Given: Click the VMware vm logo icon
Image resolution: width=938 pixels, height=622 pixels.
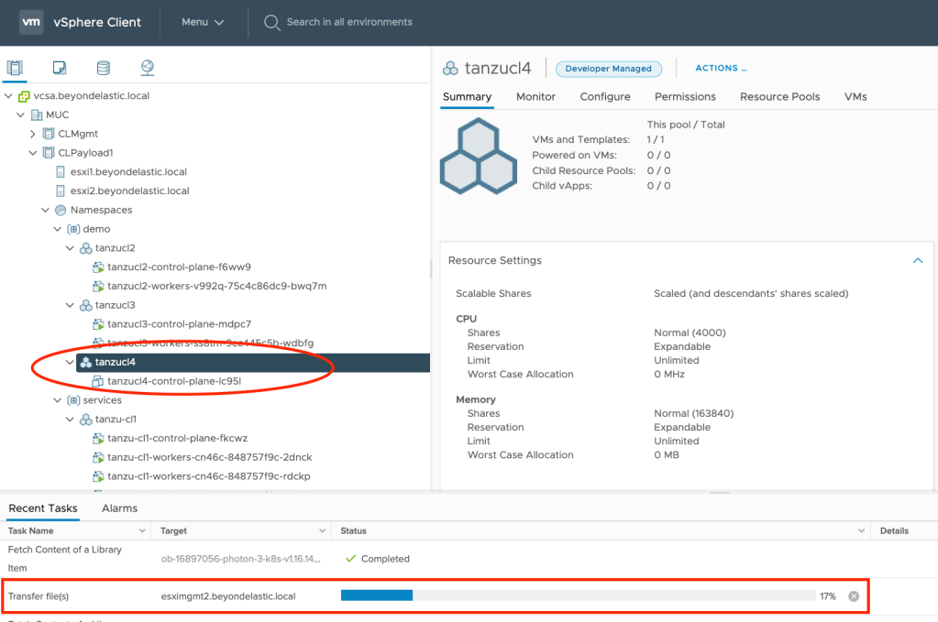Looking at the screenshot, I should [x=31, y=22].
